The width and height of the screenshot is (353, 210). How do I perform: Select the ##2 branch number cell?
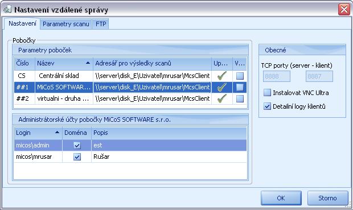click(x=24, y=98)
